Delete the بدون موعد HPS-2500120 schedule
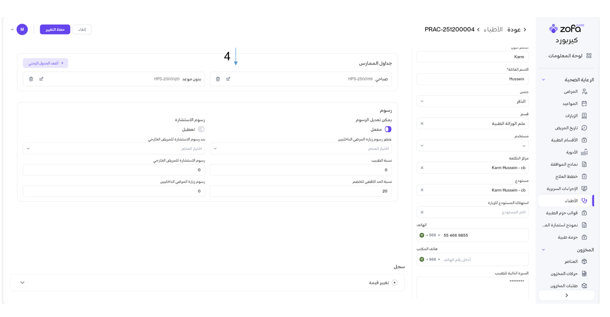The width and height of the screenshot is (610, 317). [31, 79]
